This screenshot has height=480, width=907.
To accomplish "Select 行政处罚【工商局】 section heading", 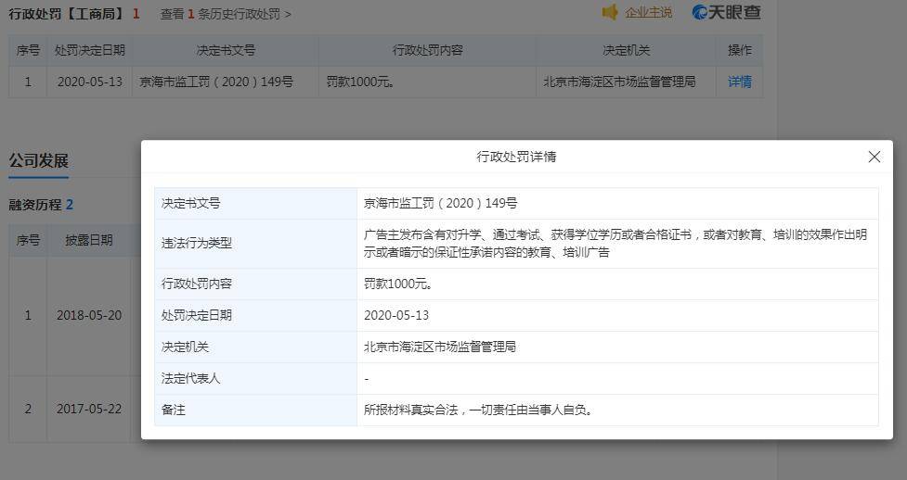I will (68, 14).
